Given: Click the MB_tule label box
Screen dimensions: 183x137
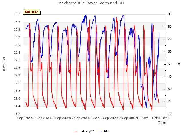Looking at the screenshot, I should tap(32, 12).
